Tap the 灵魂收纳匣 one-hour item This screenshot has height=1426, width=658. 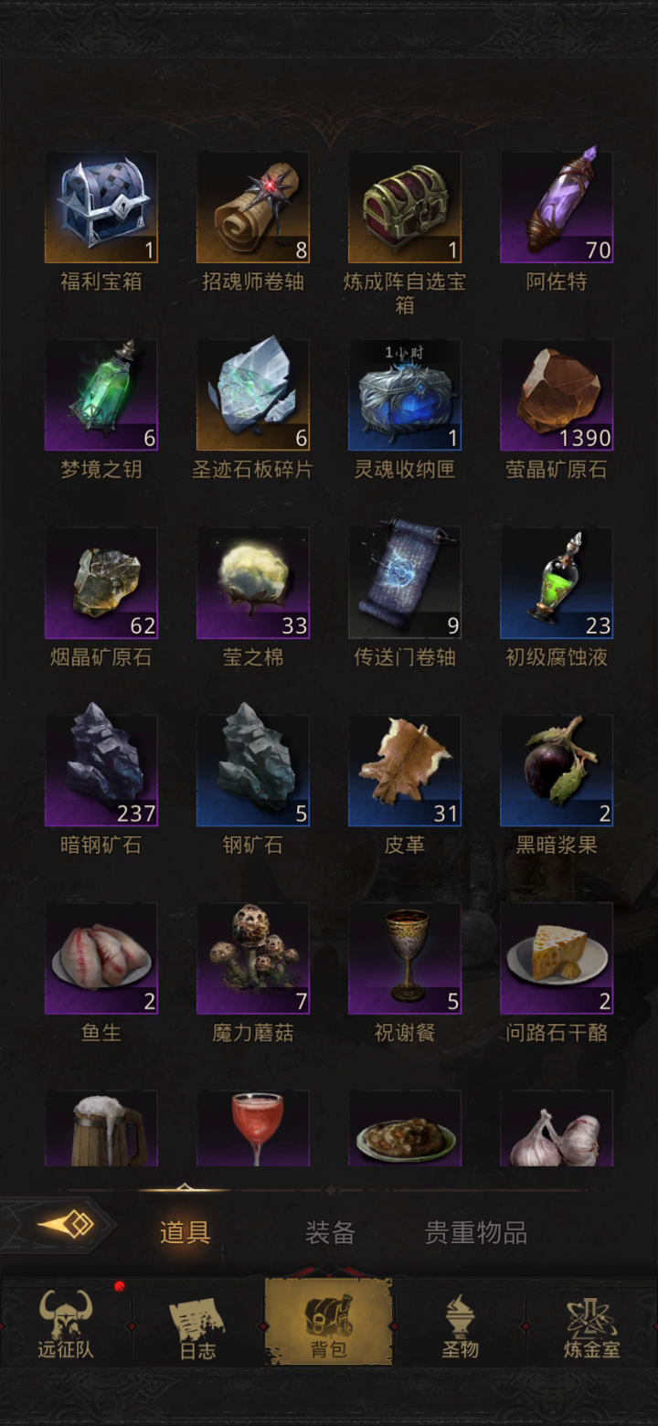tap(405, 396)
